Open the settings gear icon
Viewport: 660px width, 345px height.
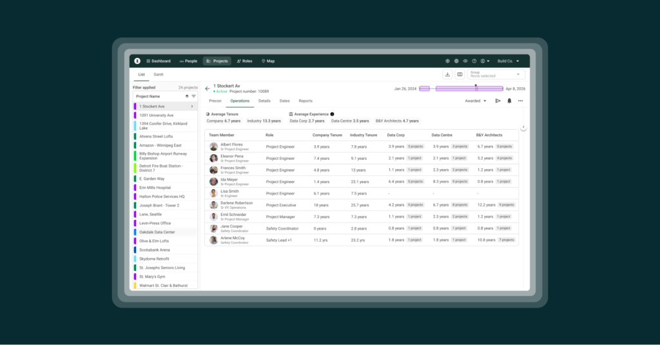447,61
